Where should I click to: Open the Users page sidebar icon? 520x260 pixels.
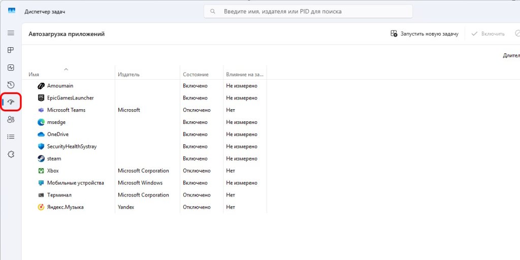[x=11, y=119]
